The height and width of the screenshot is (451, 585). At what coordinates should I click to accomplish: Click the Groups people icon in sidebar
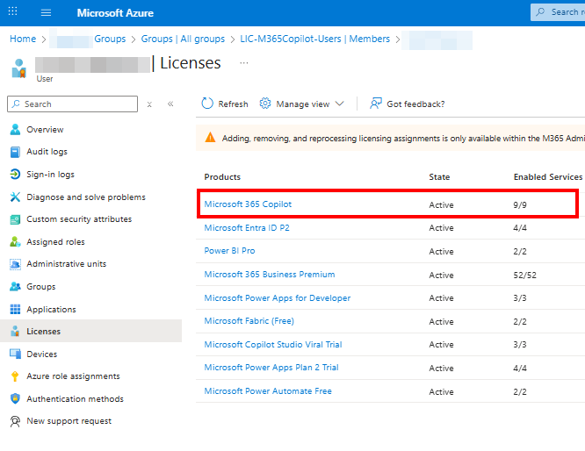pos(15,286)
